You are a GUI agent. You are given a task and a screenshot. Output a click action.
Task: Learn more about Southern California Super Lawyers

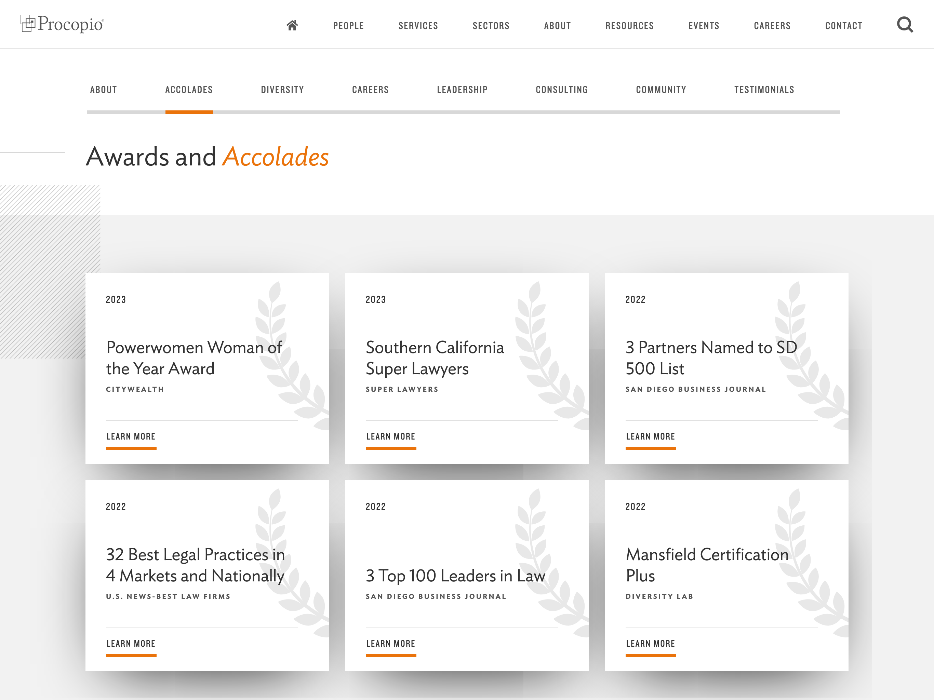(390, 436)
